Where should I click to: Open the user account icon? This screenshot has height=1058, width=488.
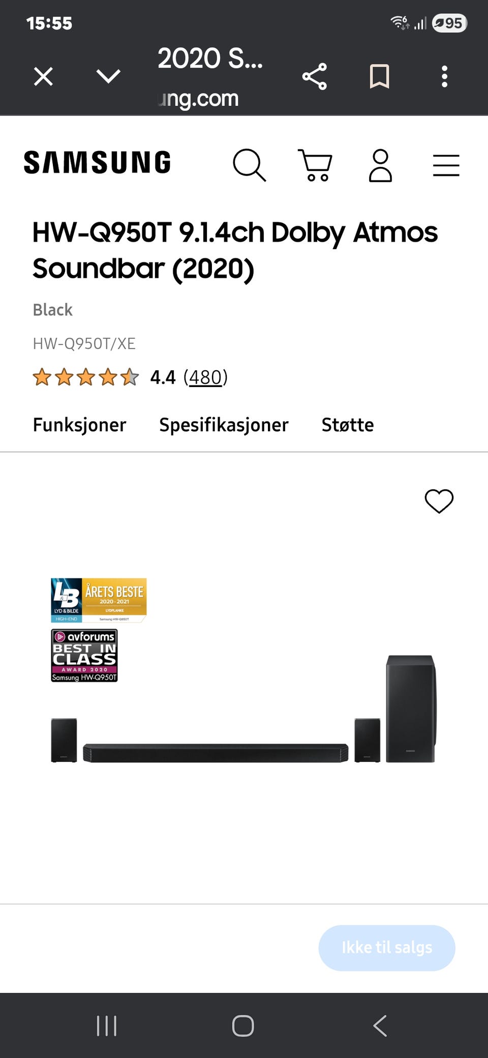pyautogui.click(x=380, y=165)
